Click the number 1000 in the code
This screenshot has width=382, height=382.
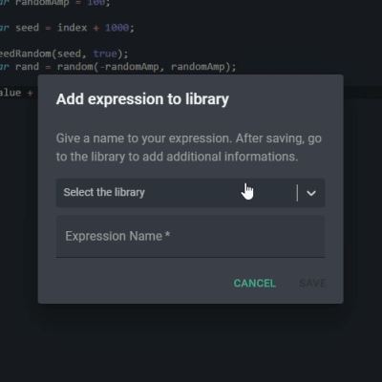tap(117, 28)
